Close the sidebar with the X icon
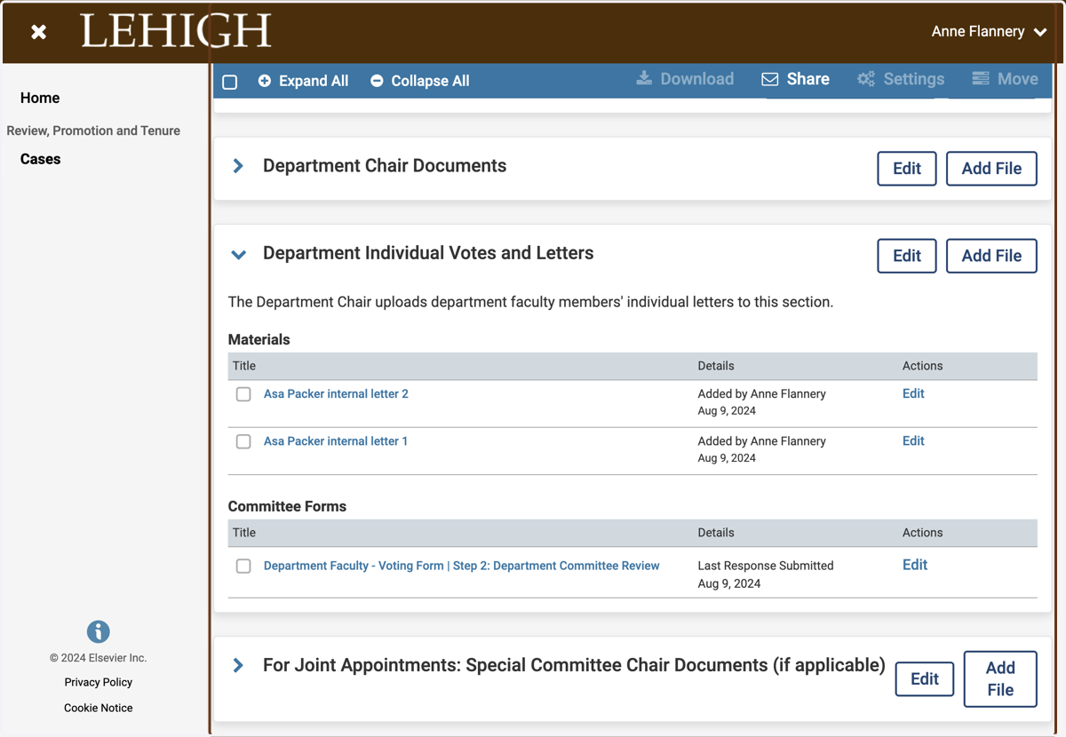Viewport: 1066px width, 737px height. pyautogui.click(x=38, y=32)
